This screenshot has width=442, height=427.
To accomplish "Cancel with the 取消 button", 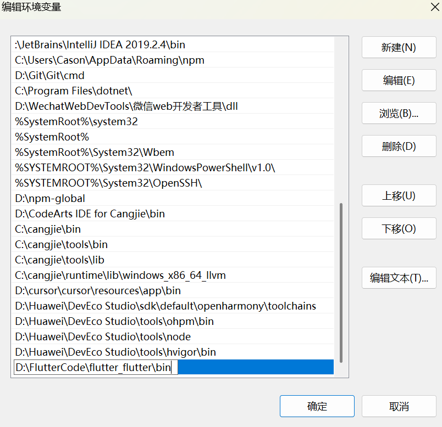I will point(399,406).
